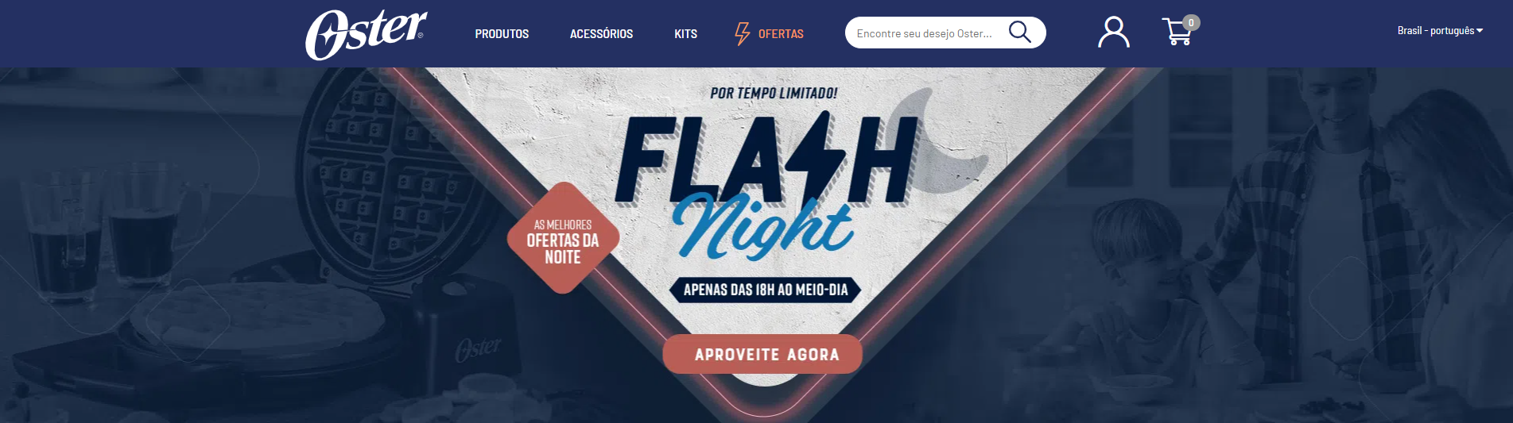The width and height of the screenshot is (1513, 423).
Task: Go to Ofertas page
Action: coord(781,33)
